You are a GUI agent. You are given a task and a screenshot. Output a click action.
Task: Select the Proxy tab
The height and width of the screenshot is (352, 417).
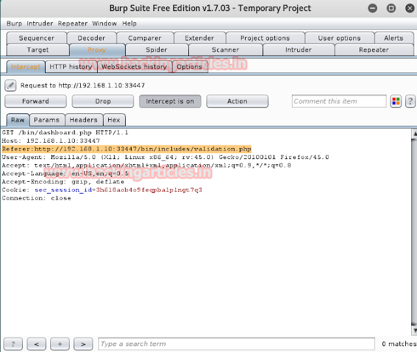pos(97,50)
